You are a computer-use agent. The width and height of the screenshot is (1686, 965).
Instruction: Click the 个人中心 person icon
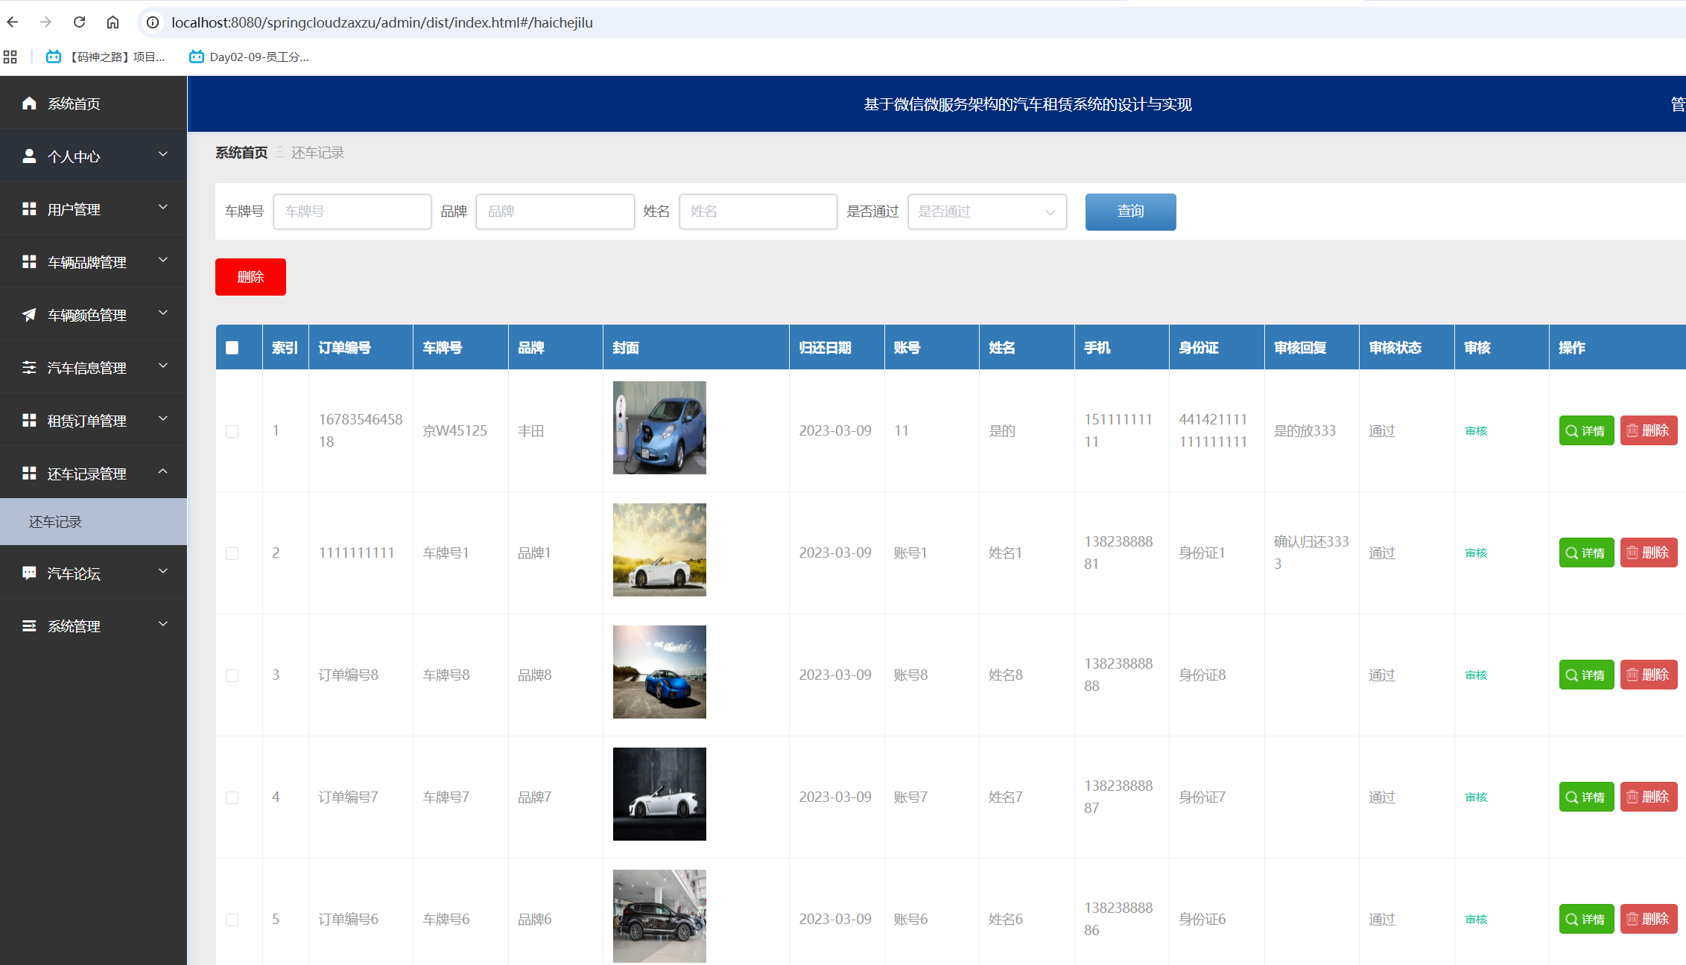click(x=29, y=156)
